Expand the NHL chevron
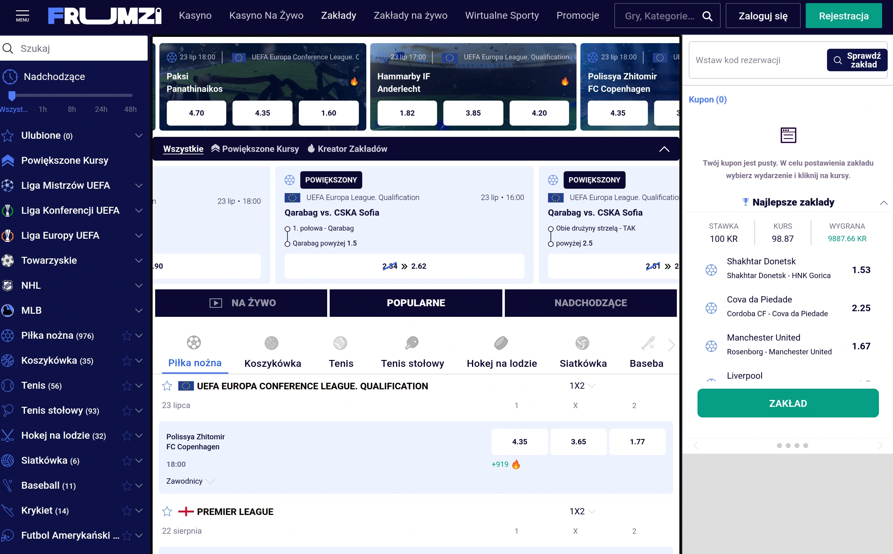Image resolution: width=893 pixels, height=554 pixels. 139,285
